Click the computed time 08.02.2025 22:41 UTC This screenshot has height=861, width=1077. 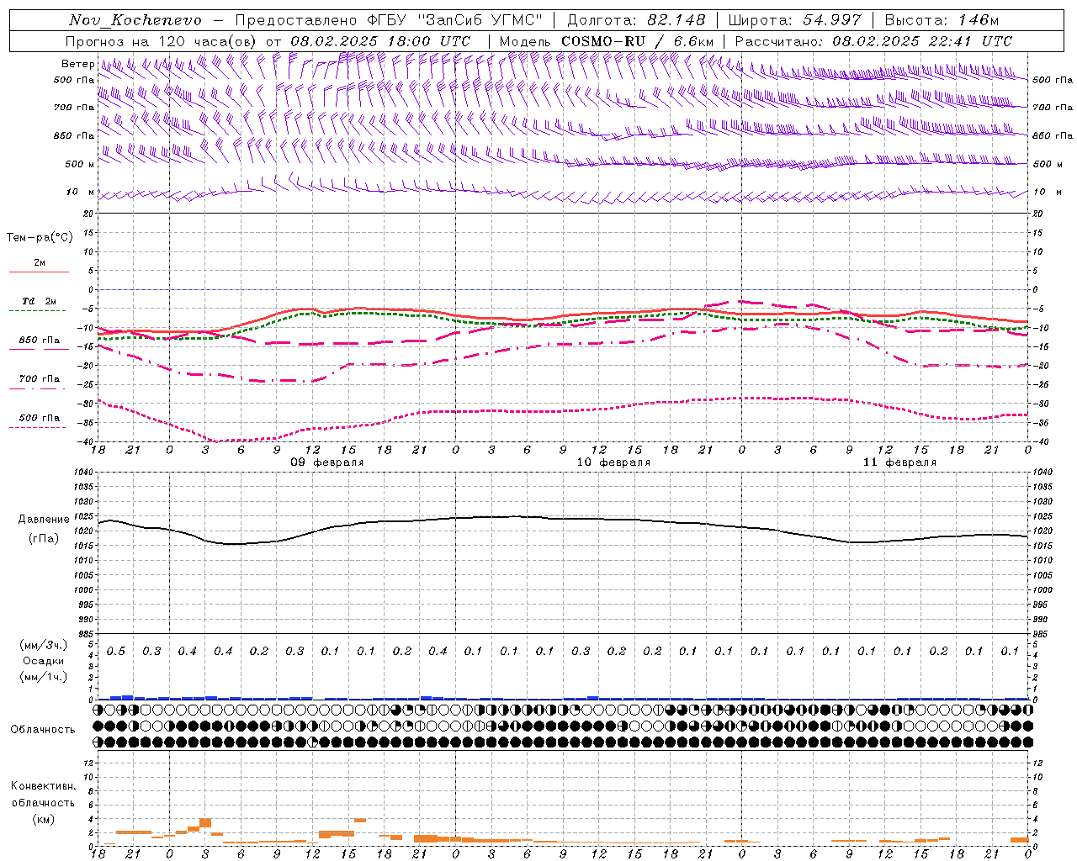(x=922, y=41)
